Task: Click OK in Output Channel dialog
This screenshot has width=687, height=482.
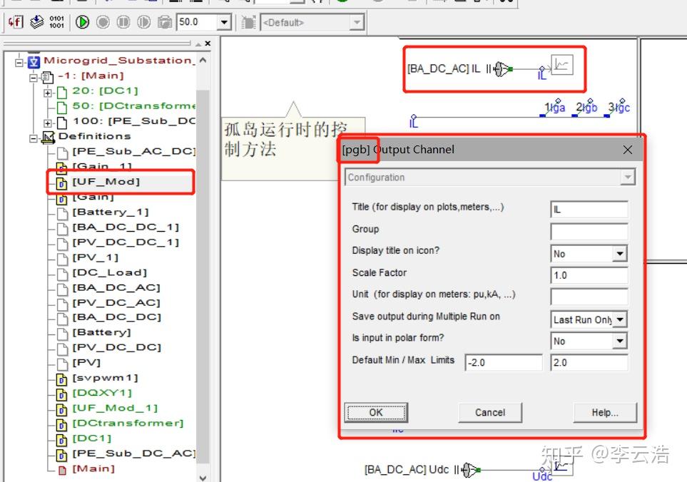Action: [376, 412]
